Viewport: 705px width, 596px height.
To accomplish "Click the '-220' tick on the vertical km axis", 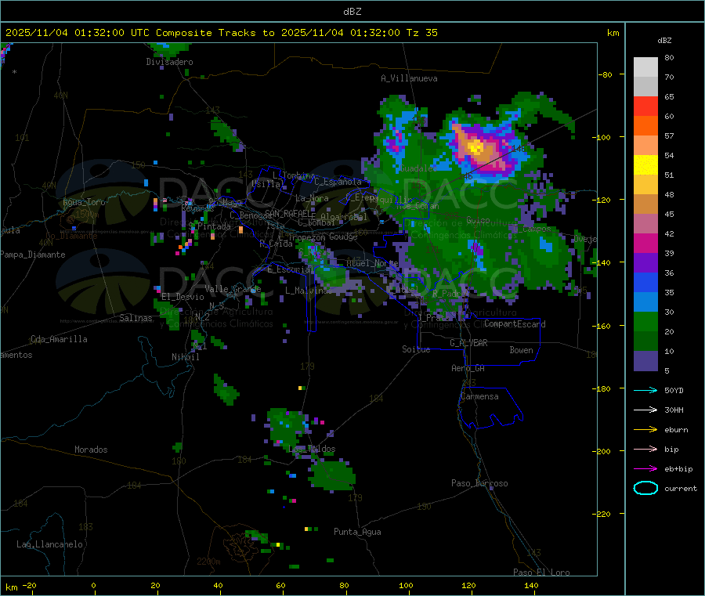I will click(x=603, y=514).
